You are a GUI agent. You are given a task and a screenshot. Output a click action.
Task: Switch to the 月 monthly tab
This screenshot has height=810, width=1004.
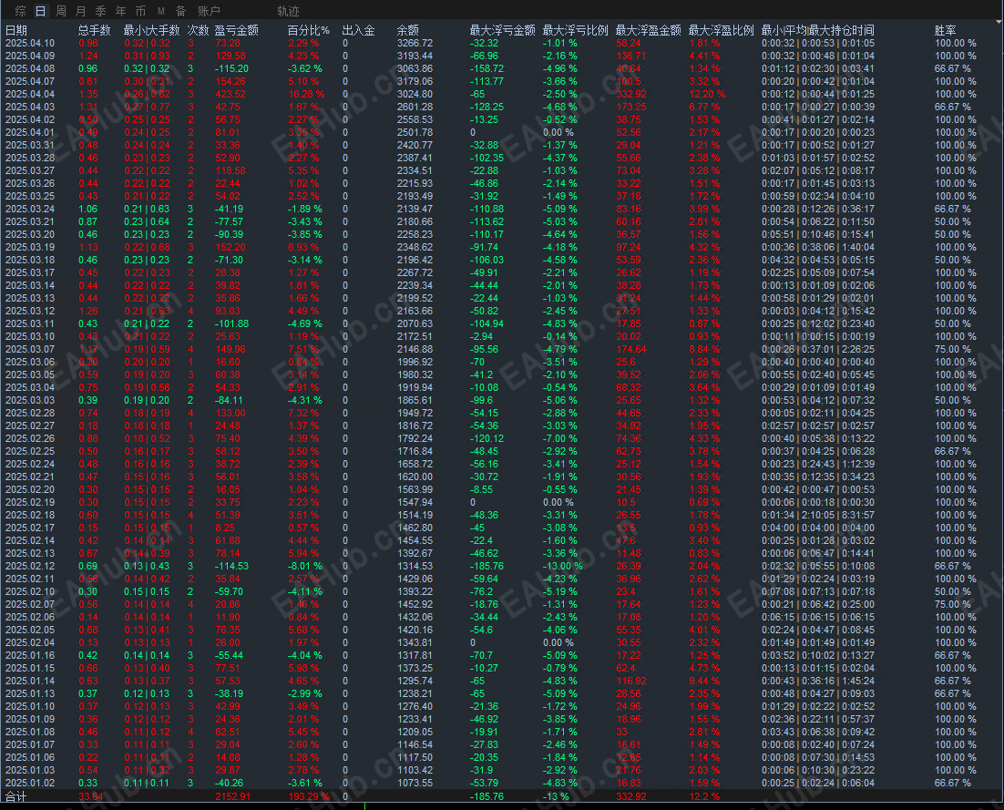(x=81, y=11)
